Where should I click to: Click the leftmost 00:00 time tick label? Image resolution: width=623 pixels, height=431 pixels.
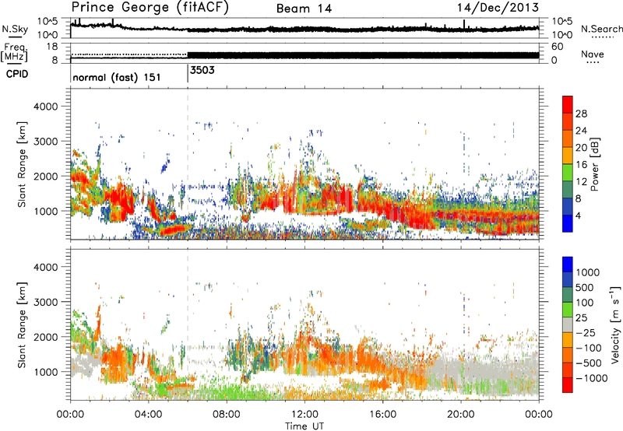(x=70, y=415)
